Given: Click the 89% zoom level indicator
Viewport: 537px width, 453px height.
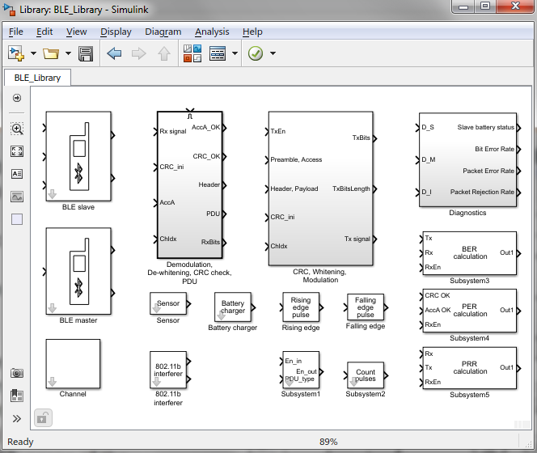Looking at the screenshot, I should click(x=328, y=442).
